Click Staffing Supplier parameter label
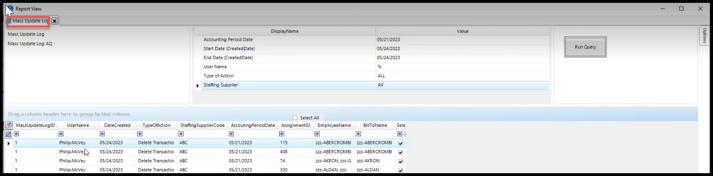Viewport: 713px width, 176px height. pos(220,85)
